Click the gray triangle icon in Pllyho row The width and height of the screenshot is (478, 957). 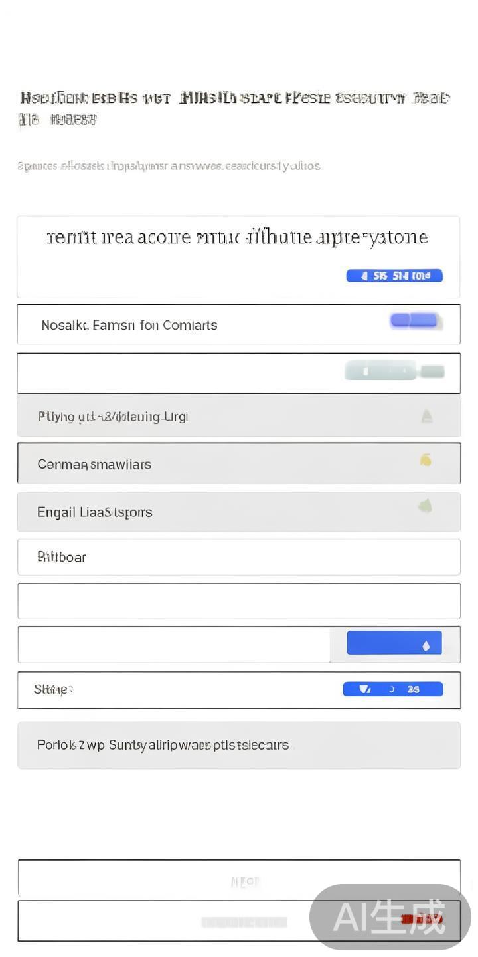point(427,417)
